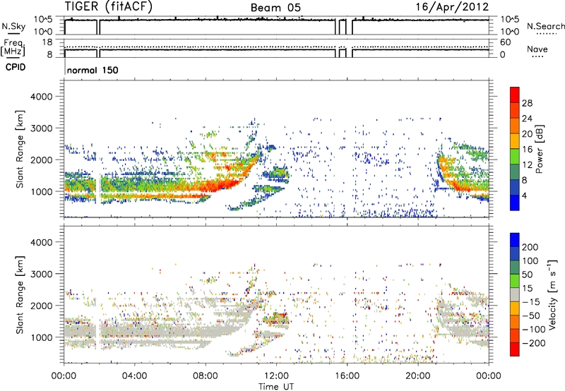Click the 'Freq. [MHz]' axis label

(x=13, y=48)
